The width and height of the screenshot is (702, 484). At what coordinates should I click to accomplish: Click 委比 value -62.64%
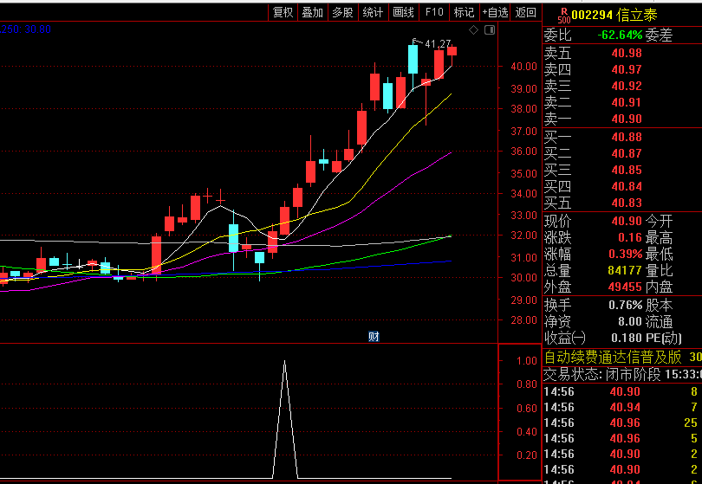[620, 35]
